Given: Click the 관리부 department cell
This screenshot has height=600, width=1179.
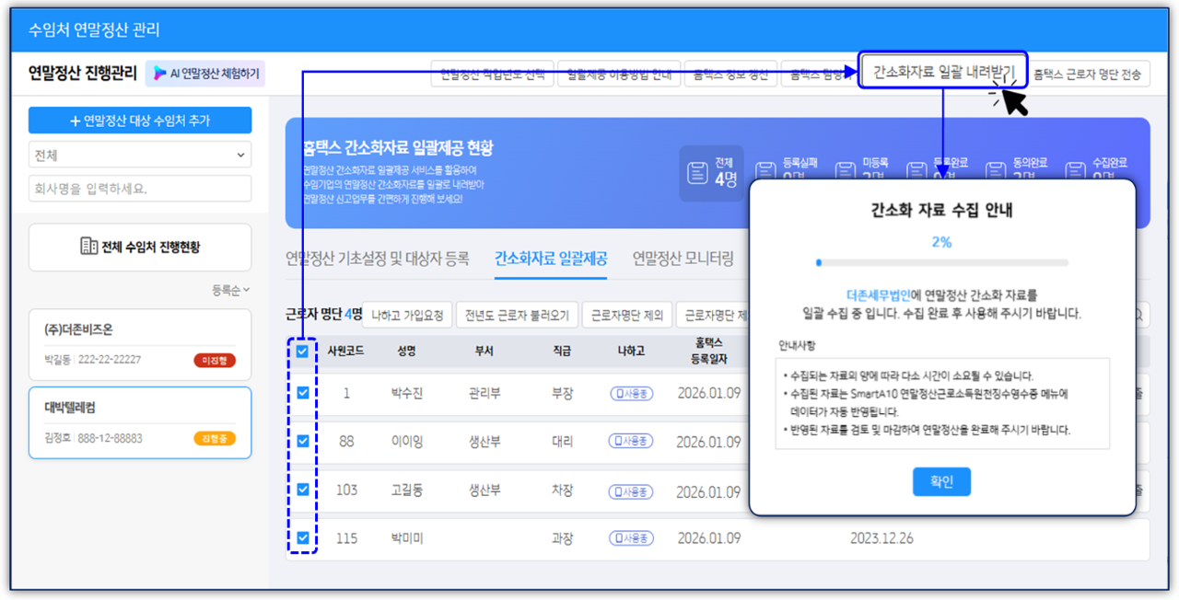Looking at the screenshot, I should click(484, 393).
